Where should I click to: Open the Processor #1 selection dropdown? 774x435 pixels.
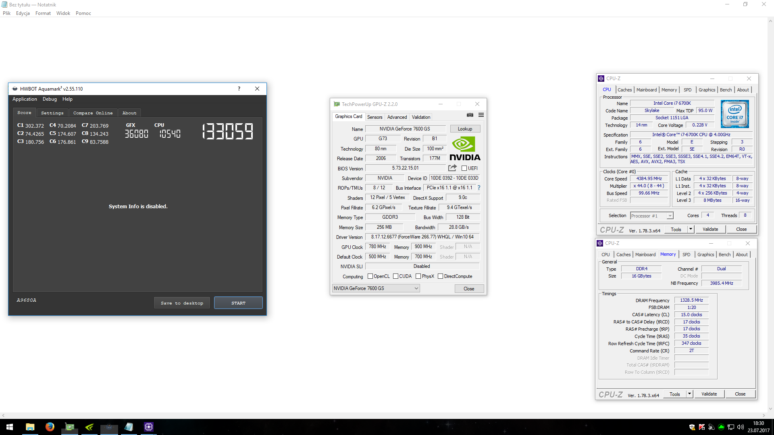coord(651,216)
